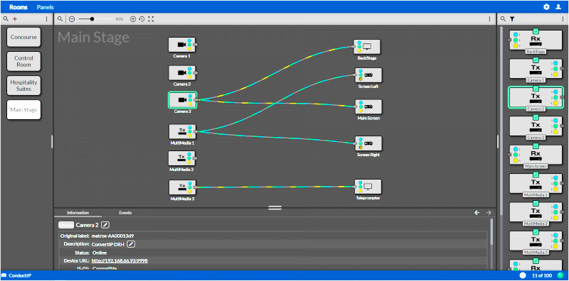Zoom out the canvas with minus icon
The height and width of the screenshot is (281, 569).
click(x=72, y=19)
